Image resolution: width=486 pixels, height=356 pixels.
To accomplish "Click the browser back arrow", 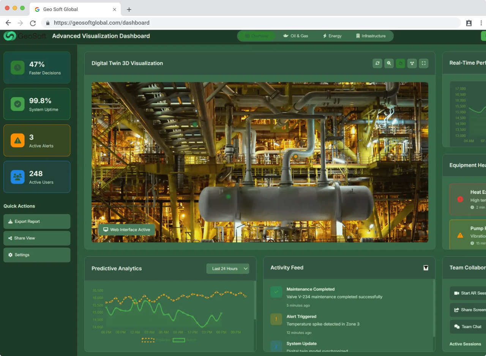I will point(8,23).
